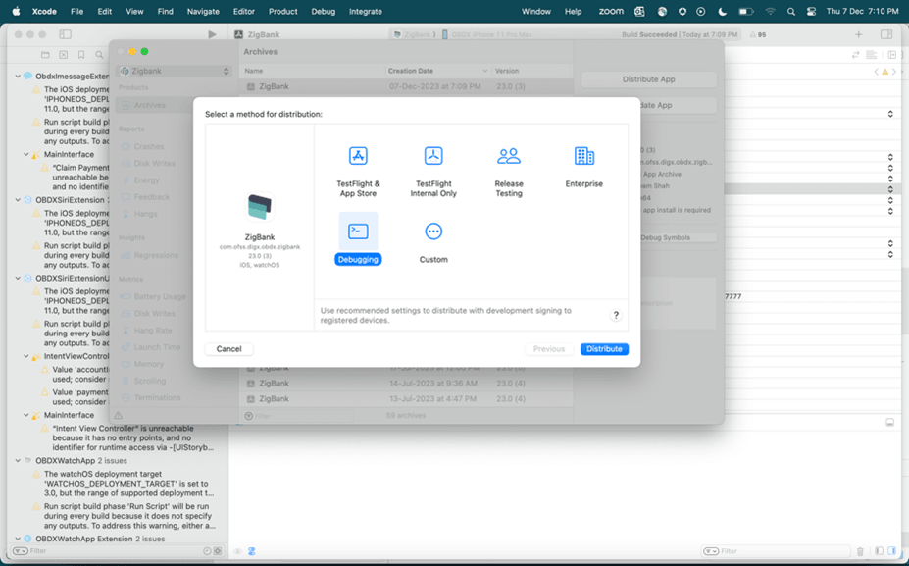909x566 pixels.
Task: Collapse the OBDXWatchApp Extension issues group
Action: point(18,540)
